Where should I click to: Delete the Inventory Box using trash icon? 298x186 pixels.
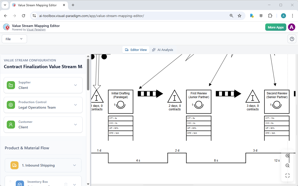[x=66, y=184]
